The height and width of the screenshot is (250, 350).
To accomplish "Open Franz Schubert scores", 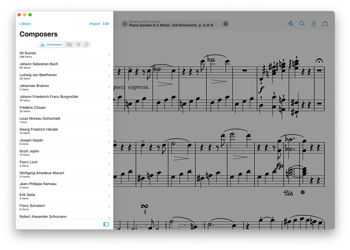I will [x=64, y=207].
